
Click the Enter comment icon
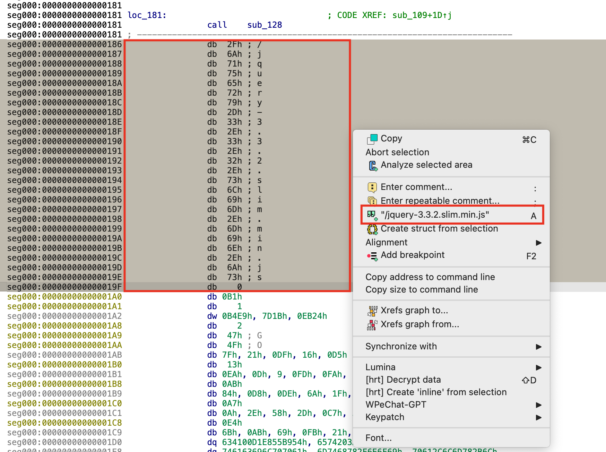click(x=372, y=188)
